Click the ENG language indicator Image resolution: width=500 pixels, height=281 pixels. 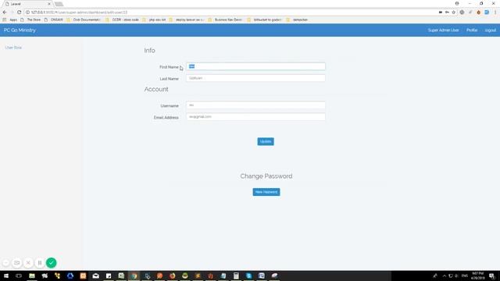[465, 276]
